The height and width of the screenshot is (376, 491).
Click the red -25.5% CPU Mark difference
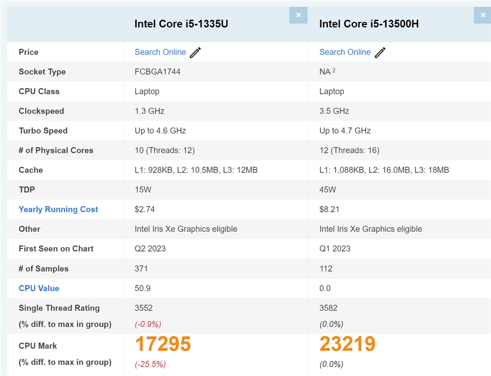[x=151, y=364]
